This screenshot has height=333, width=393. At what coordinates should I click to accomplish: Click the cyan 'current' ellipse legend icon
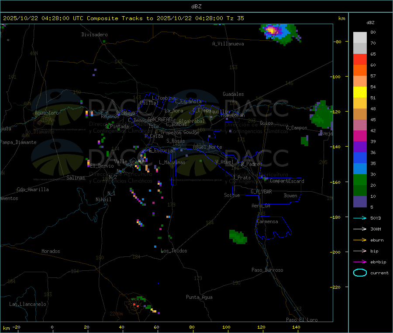[x=360, y=273]
